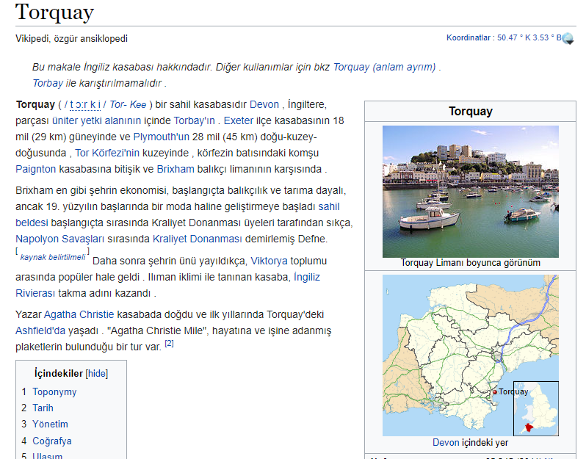Go to the Toponymy section
Viewport: 586px width, 459px height.
pos(54,391)
